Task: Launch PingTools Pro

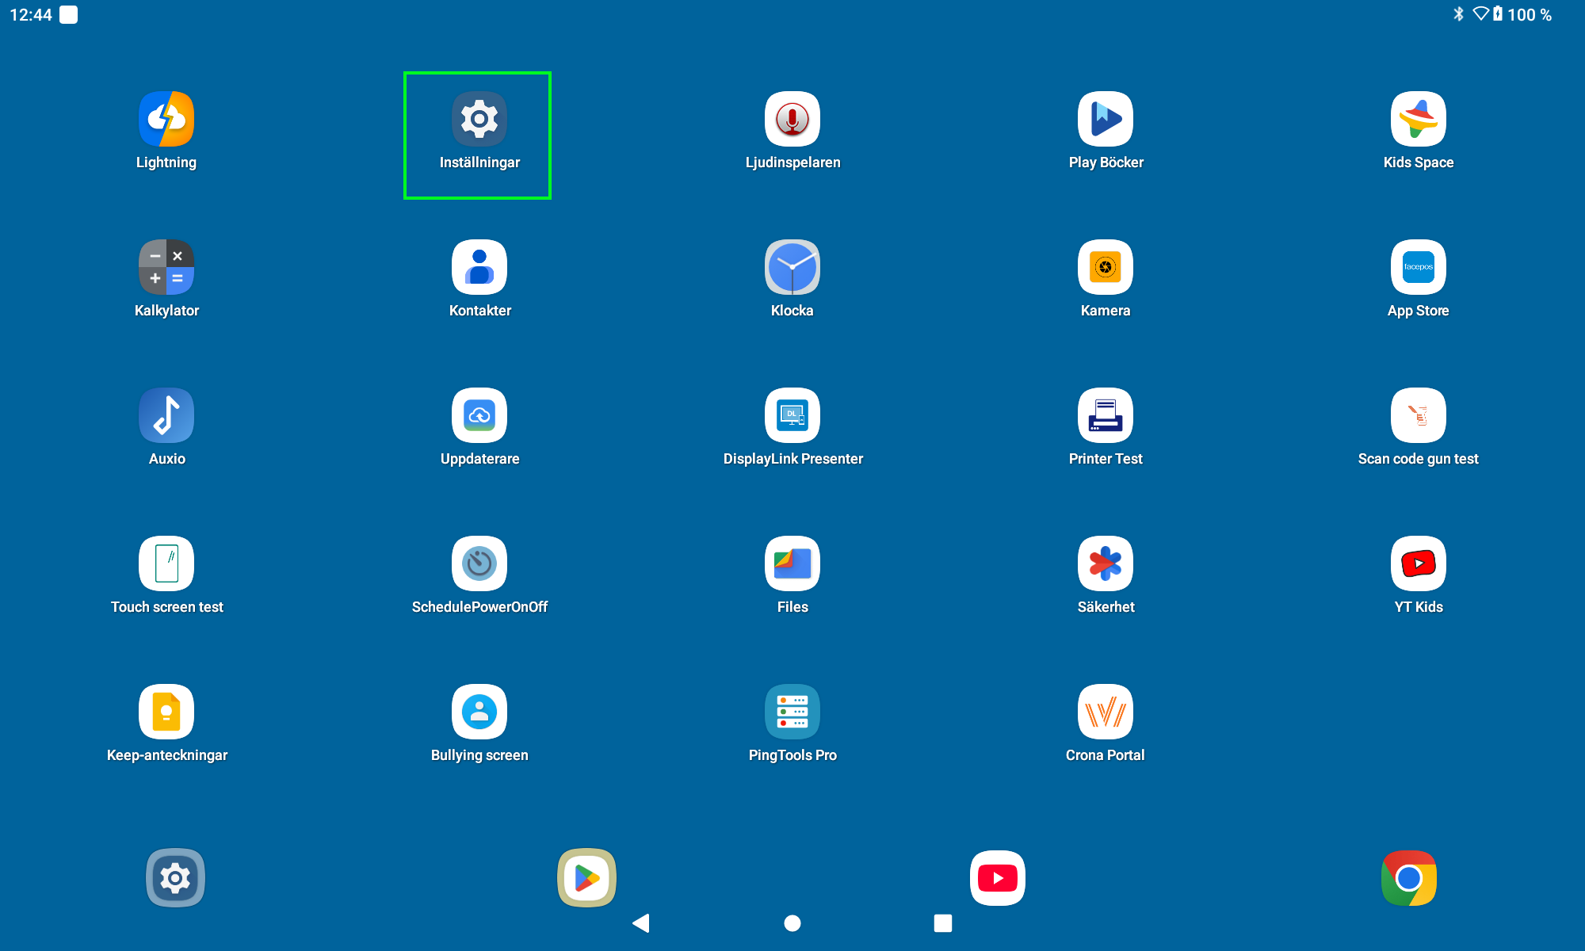Action: (792, 711)
